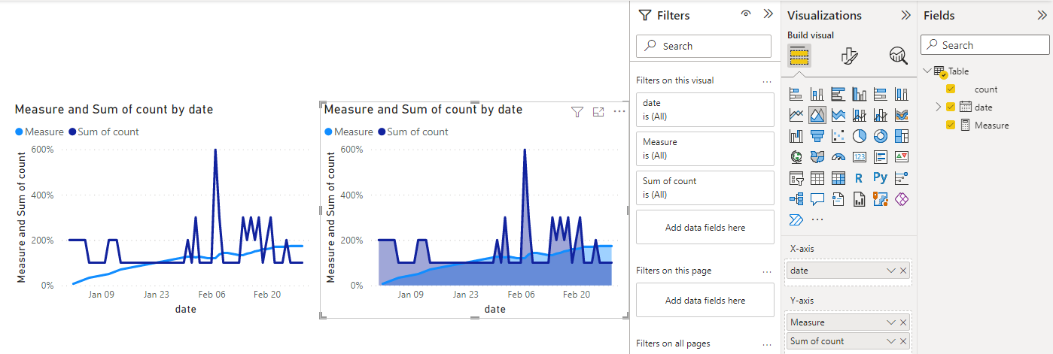Collapse the Table node in Fields
This screenshot has height=354, width=1053.
coord(927,71)
